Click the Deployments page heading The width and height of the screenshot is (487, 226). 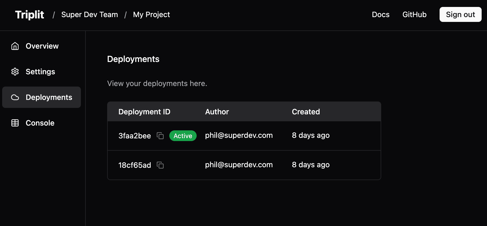pos(133,59)
